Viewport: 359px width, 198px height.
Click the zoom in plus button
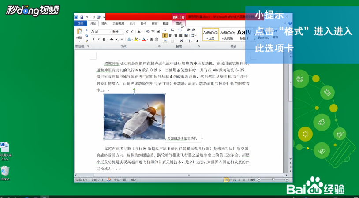pyautogui.click(x=287, y=180)
